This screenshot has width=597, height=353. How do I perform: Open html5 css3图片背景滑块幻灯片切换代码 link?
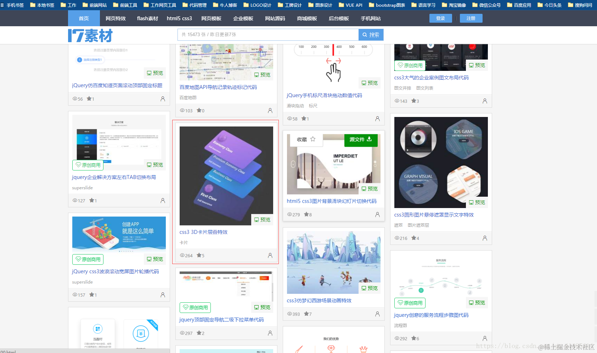[x=332, y=201]
